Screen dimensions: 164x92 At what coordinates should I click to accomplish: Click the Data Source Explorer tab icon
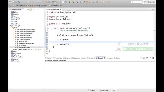(x=72, y=58)
